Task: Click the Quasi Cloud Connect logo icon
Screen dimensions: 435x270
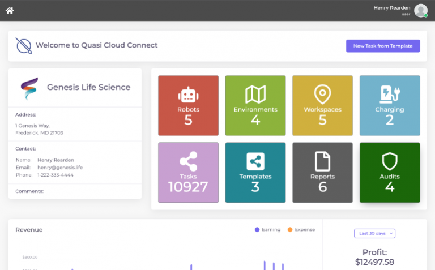Action: pos(24,46)
